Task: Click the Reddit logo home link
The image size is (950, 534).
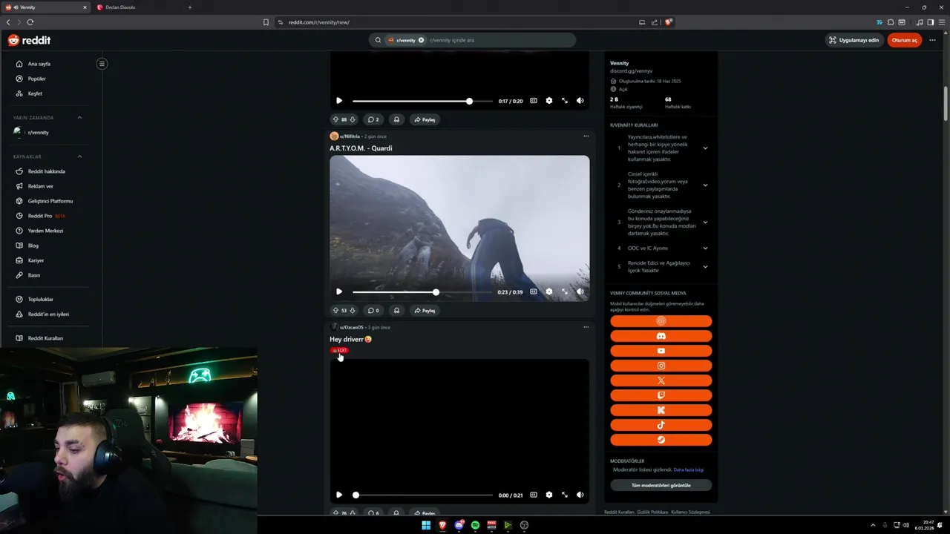Action: [29, 40]
